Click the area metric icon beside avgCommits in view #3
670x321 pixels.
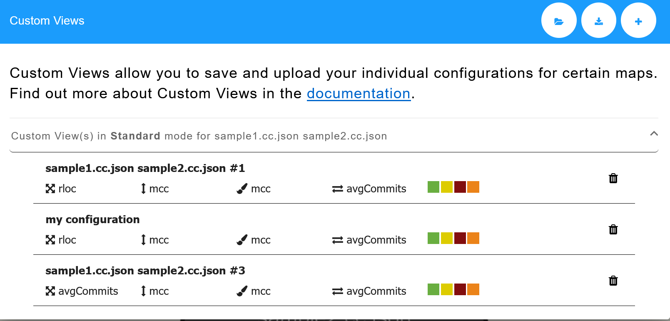pyautogui.click(x=50, y=291)
